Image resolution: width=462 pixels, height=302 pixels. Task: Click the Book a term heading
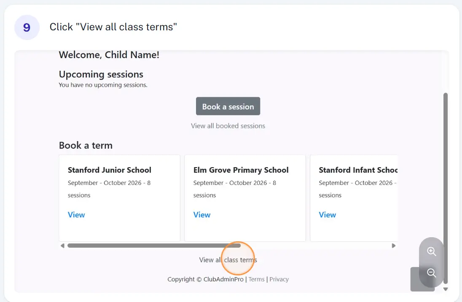[x=86, y=145]
